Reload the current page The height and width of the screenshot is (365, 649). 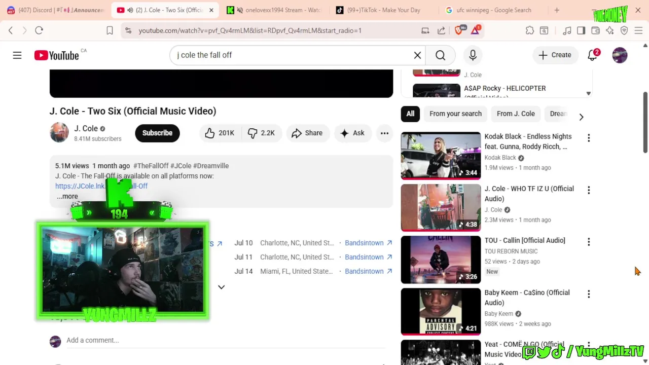click(39, 30)
